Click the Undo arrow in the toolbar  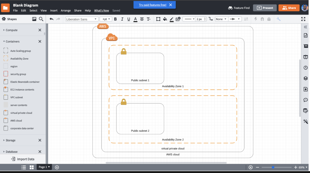click(51, 19)
